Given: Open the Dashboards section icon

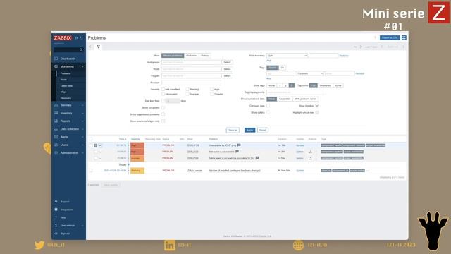Looking at the screenshot, I should 56,59.
